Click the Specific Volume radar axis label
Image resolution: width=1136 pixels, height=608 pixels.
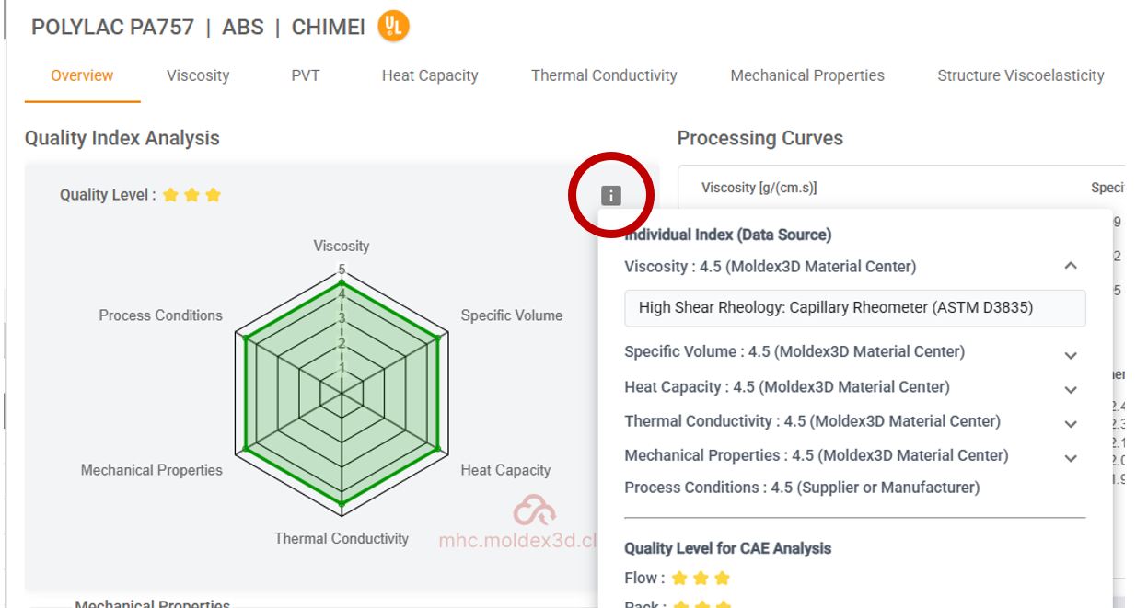click(x=512, y=315)
